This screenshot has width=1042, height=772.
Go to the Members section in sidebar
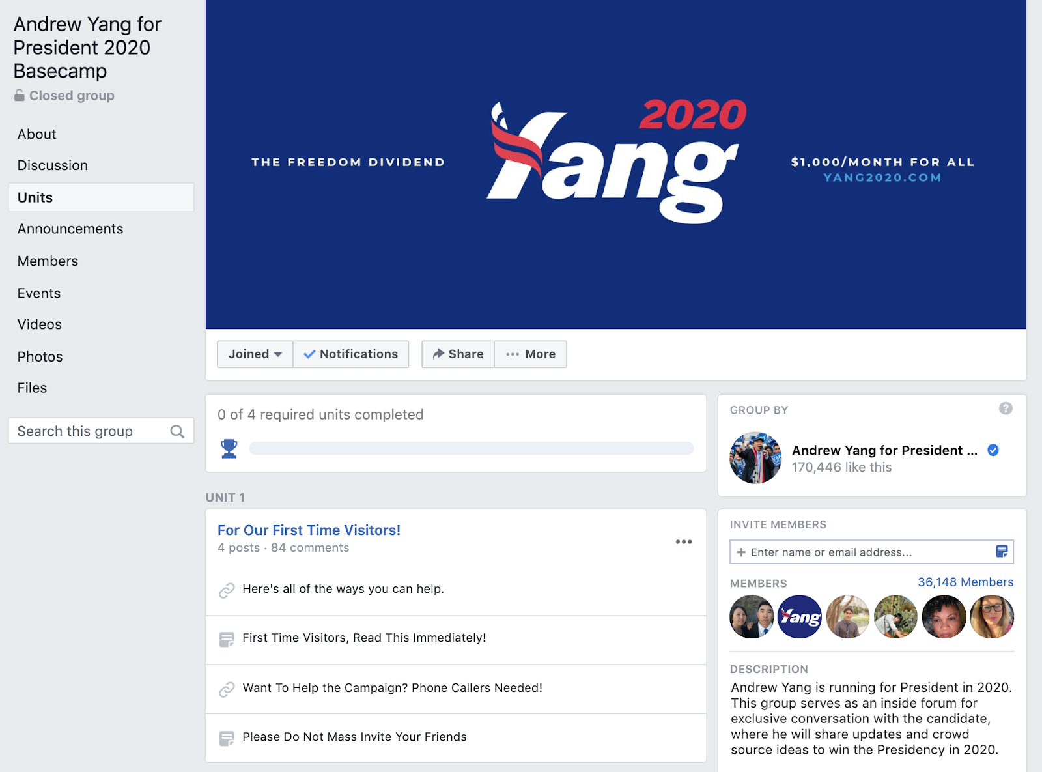(x=48, y=261)
